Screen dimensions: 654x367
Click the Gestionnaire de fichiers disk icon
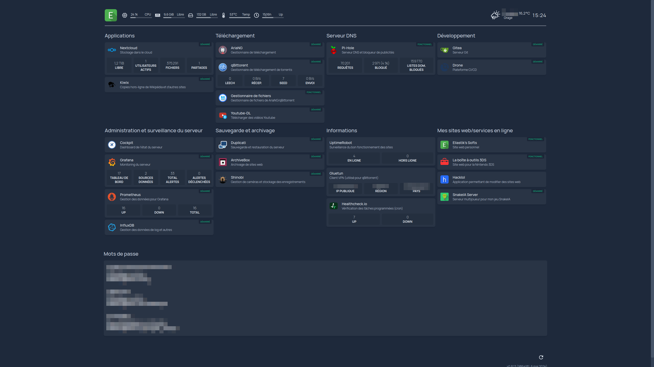223,98
